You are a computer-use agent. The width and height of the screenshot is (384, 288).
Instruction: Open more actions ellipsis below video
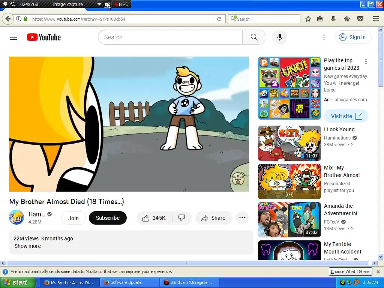pyautogui.click(x=242, y=218)
